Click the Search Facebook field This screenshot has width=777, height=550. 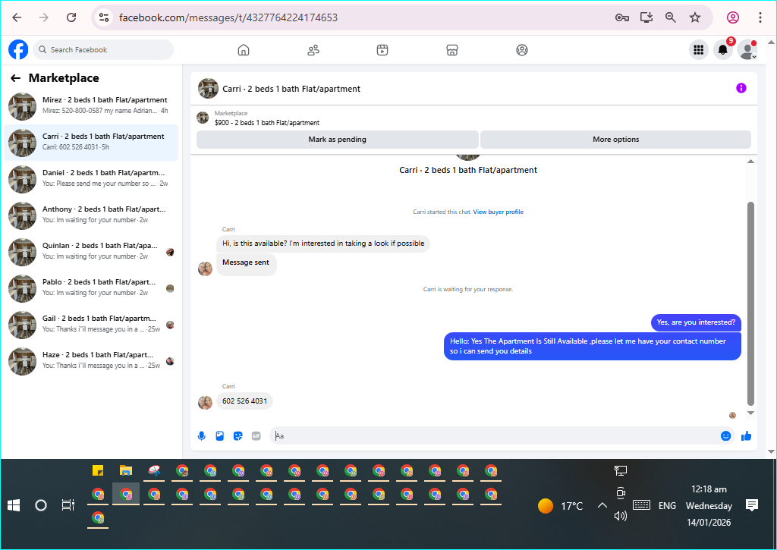tap(103, 49)
